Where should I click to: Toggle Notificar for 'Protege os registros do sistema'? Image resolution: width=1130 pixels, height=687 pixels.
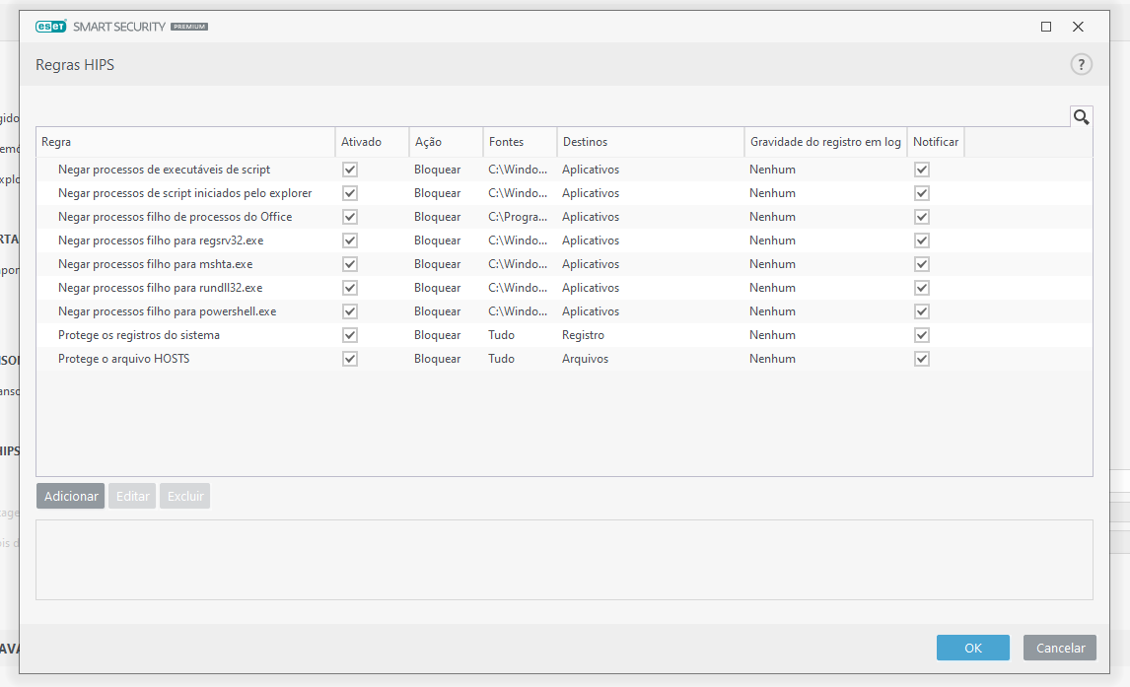point(922,335)
